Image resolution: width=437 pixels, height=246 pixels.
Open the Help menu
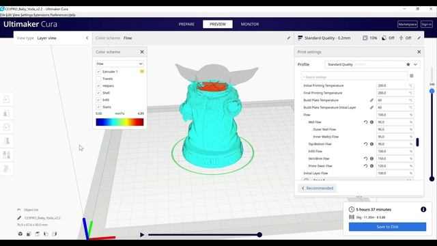[72, 15]
